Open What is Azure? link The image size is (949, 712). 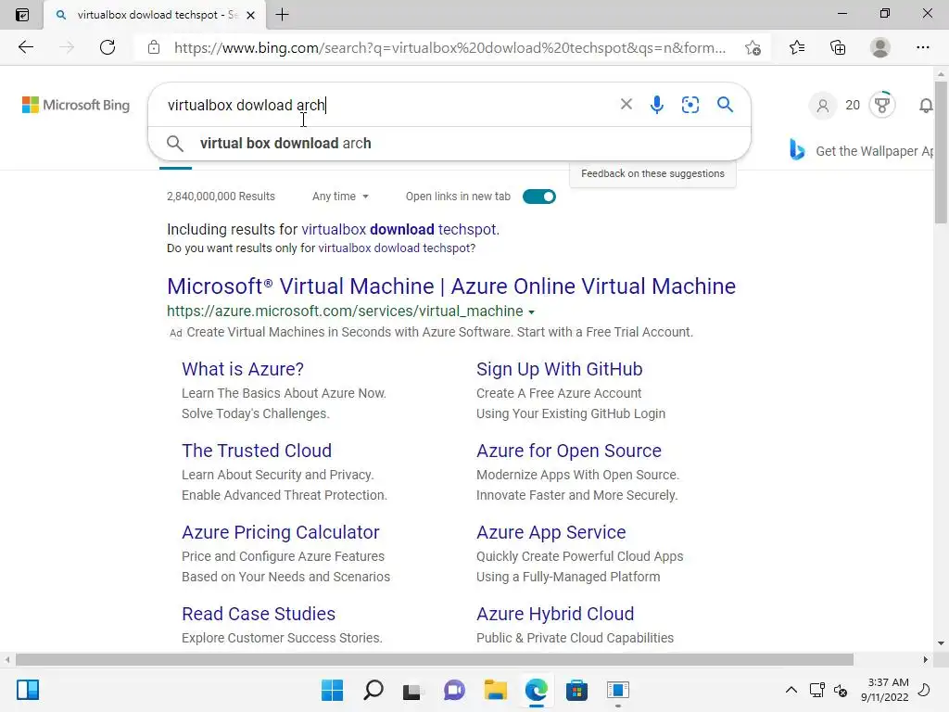tap(243, 369)
